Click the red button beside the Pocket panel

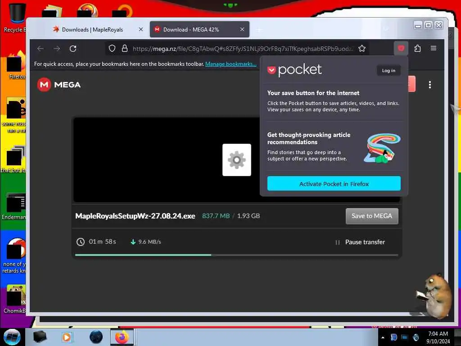tap(411, 84)
